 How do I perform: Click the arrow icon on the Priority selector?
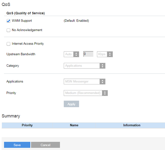(105, 93)
